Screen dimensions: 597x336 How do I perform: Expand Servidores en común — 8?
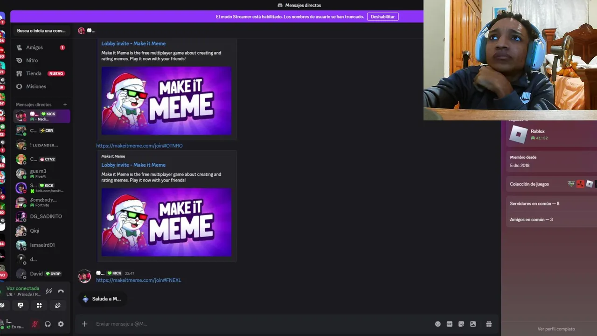click(x=551, y=203)
